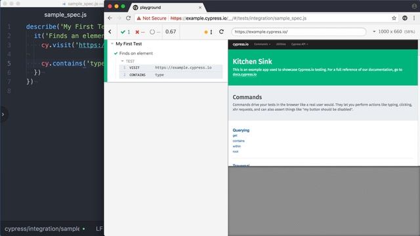The width and height of the screenshot is (420, 236).
Task: Close the playground tab
Action: [200, 7]
